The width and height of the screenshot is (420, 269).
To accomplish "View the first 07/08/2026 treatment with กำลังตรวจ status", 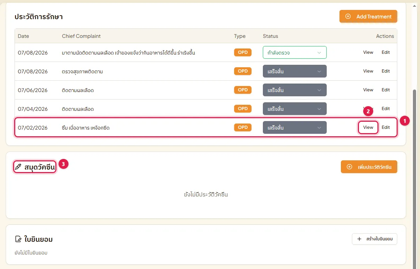I will (368, 52).
